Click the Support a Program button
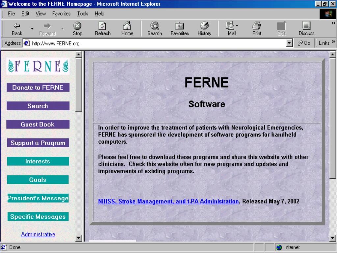Image resolution: width=337 pixels, height=253 pixels. point(38,143)
